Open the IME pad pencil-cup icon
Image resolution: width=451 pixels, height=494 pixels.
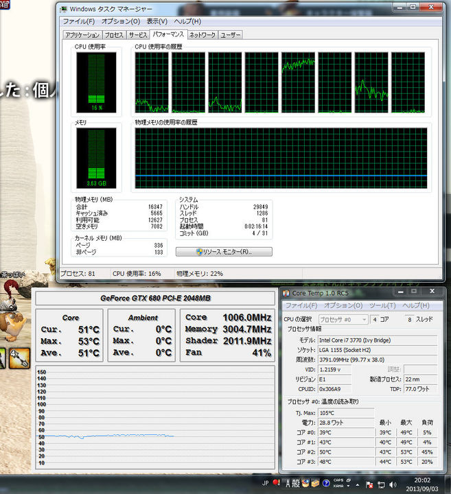click(x=305, y=483)
